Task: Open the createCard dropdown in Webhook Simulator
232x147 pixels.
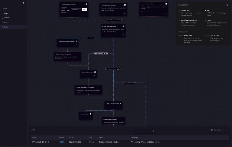Action: coord(75,10)
